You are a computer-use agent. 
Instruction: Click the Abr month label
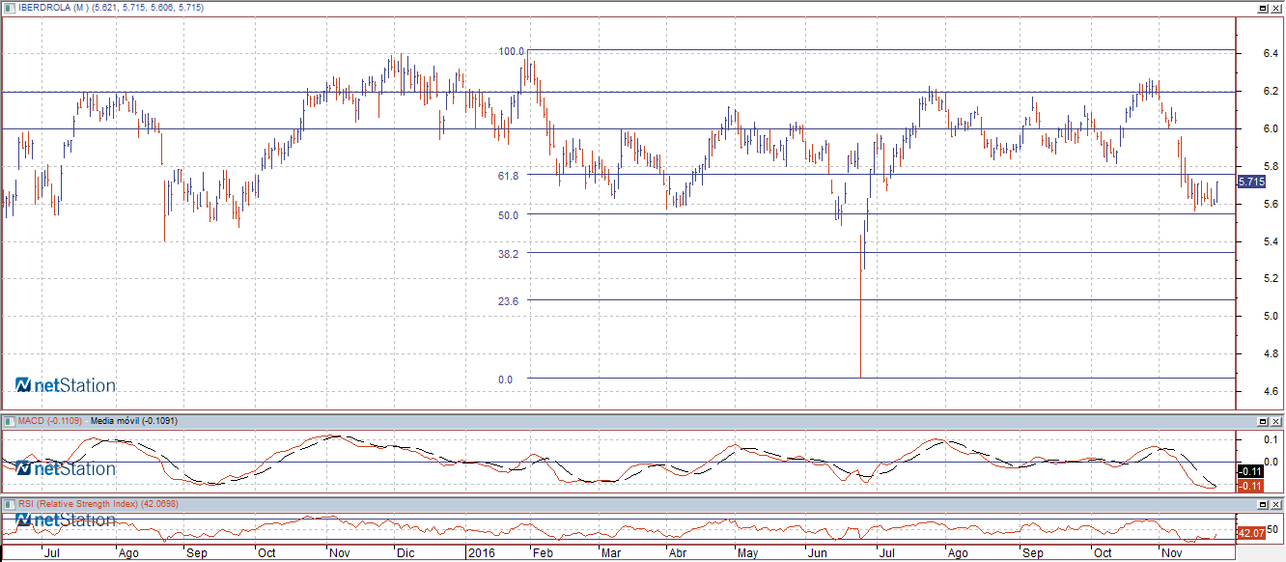(678, 554)
